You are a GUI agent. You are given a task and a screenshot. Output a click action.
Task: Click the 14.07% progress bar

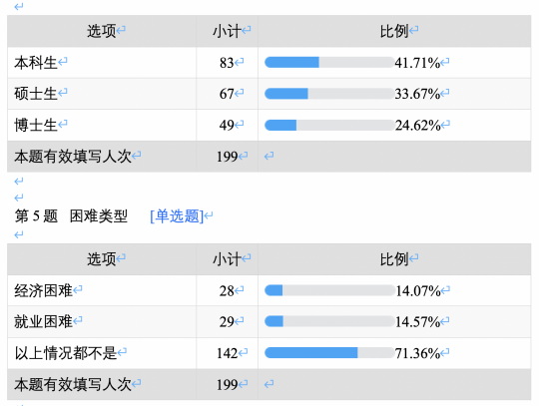(x=329, y=290)
